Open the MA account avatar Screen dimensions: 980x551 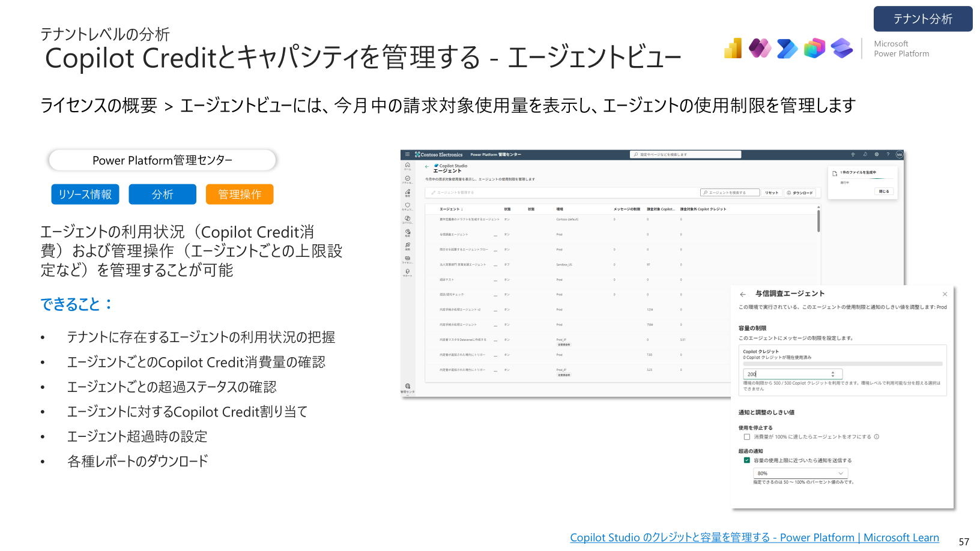coord(900,154)
